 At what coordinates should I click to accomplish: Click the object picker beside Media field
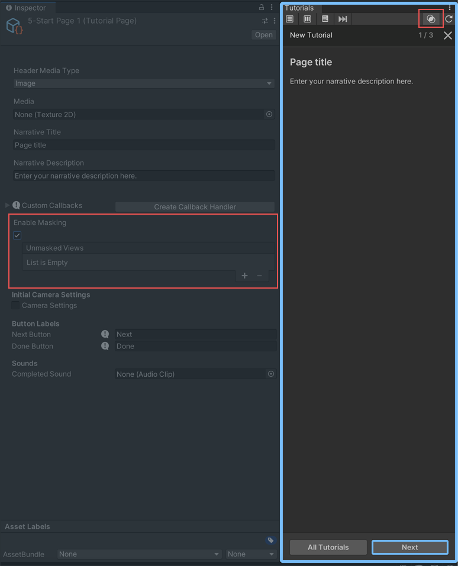pos(269,114)
